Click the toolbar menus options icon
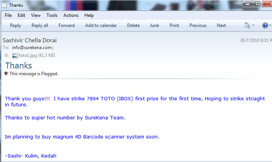 [x=247, y=25]
